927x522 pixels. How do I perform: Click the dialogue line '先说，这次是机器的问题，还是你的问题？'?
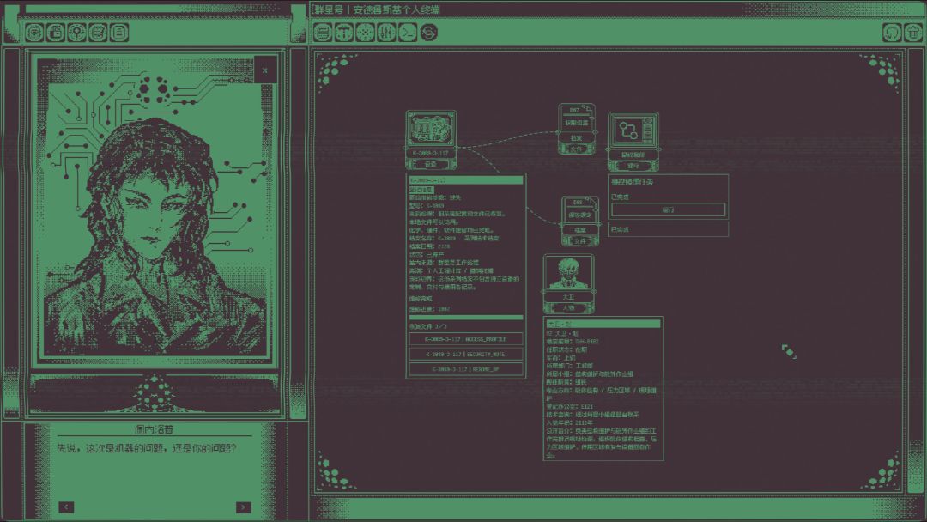click(x=148, y=449)
